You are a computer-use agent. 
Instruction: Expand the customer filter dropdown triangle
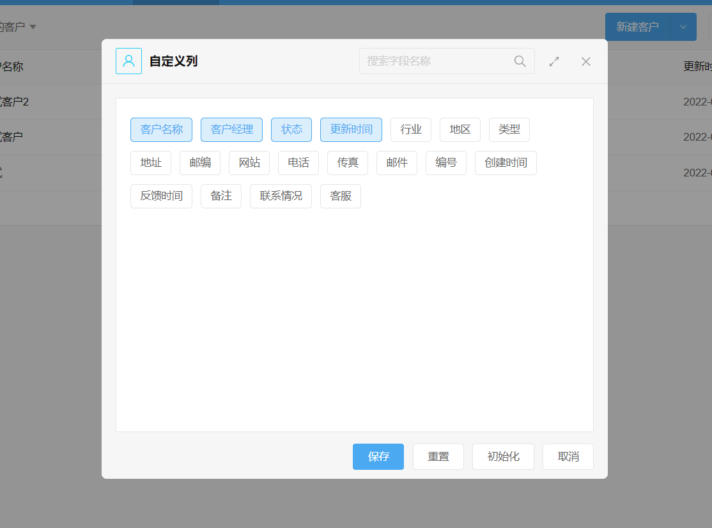pos(33,27)
